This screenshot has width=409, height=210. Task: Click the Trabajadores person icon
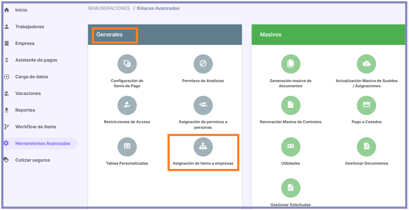tap(7, 27)
